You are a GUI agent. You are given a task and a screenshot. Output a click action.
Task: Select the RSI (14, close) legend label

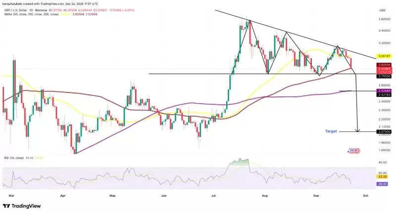point(14,158)
